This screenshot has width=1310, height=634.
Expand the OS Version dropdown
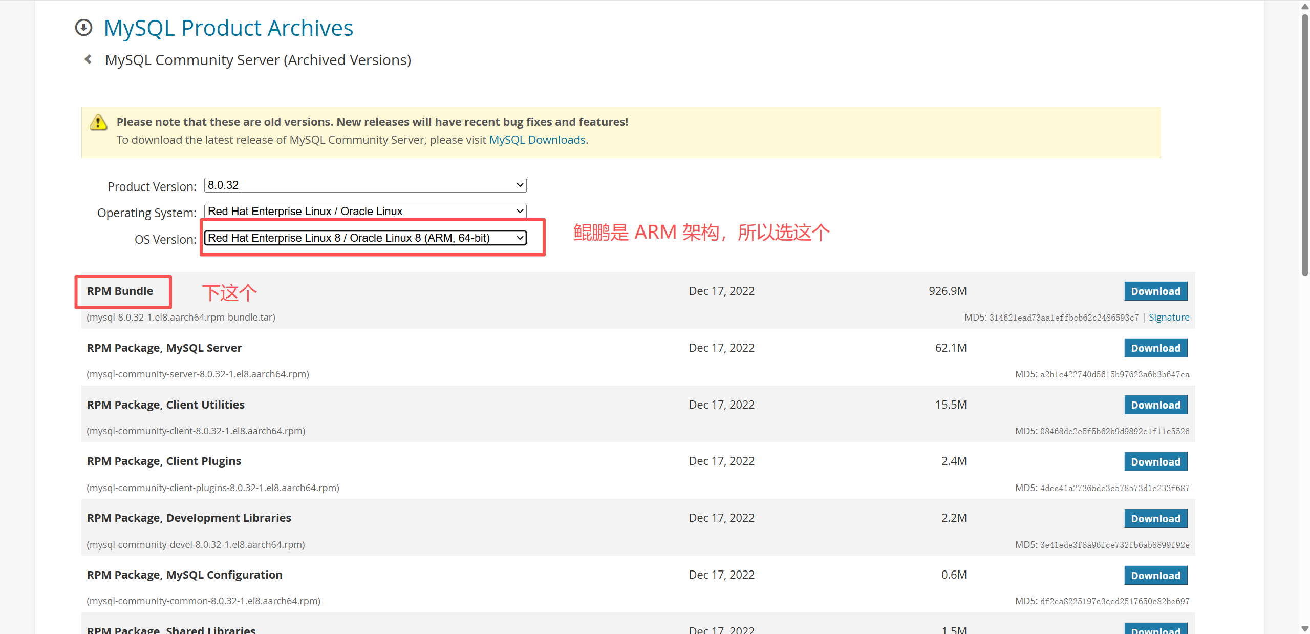pyautogui.click(x=365, y=238)
